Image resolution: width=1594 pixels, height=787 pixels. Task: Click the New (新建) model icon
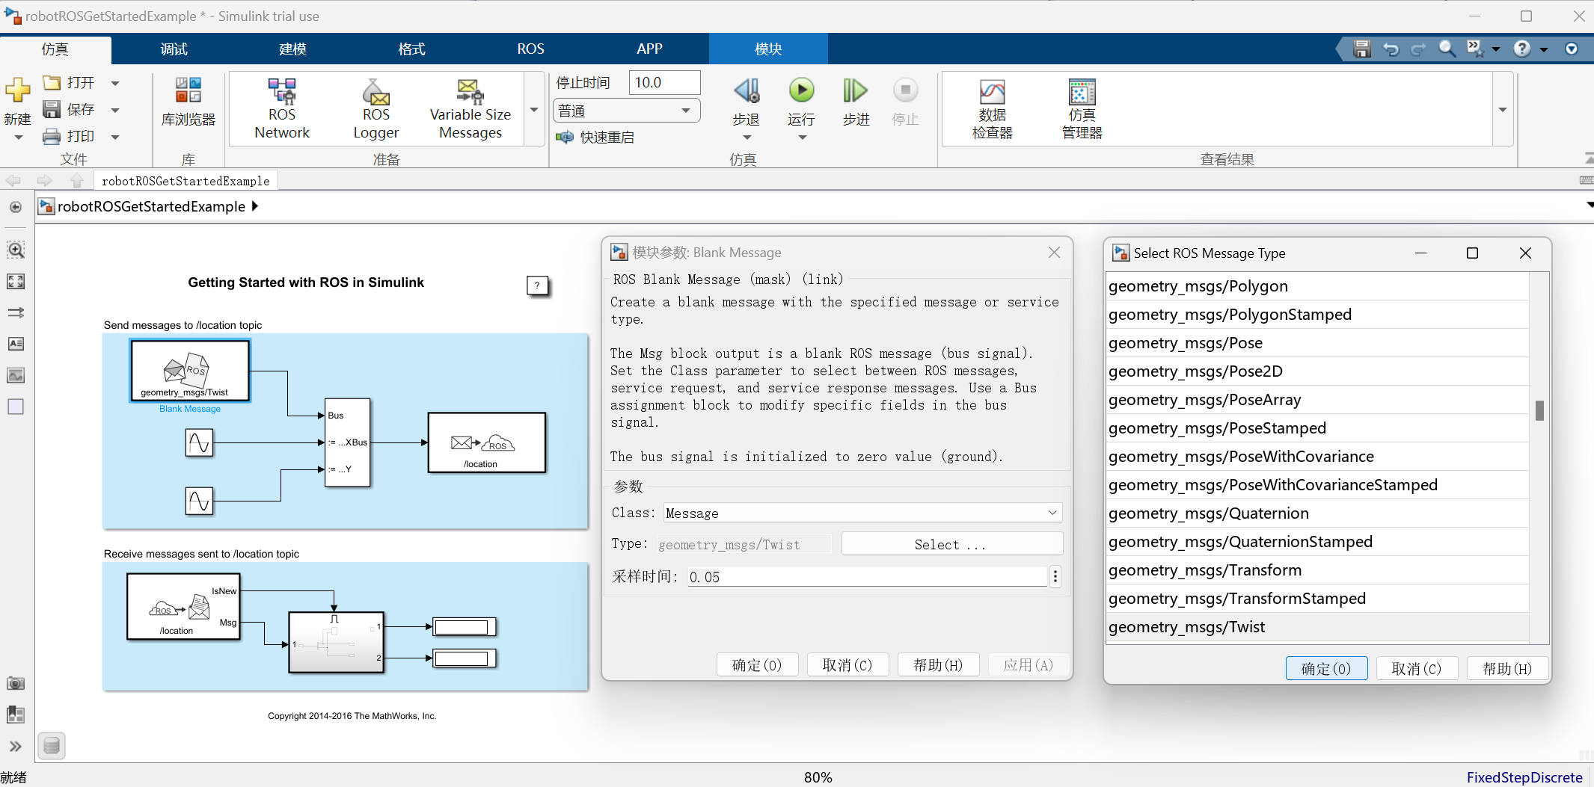(17, 90)
